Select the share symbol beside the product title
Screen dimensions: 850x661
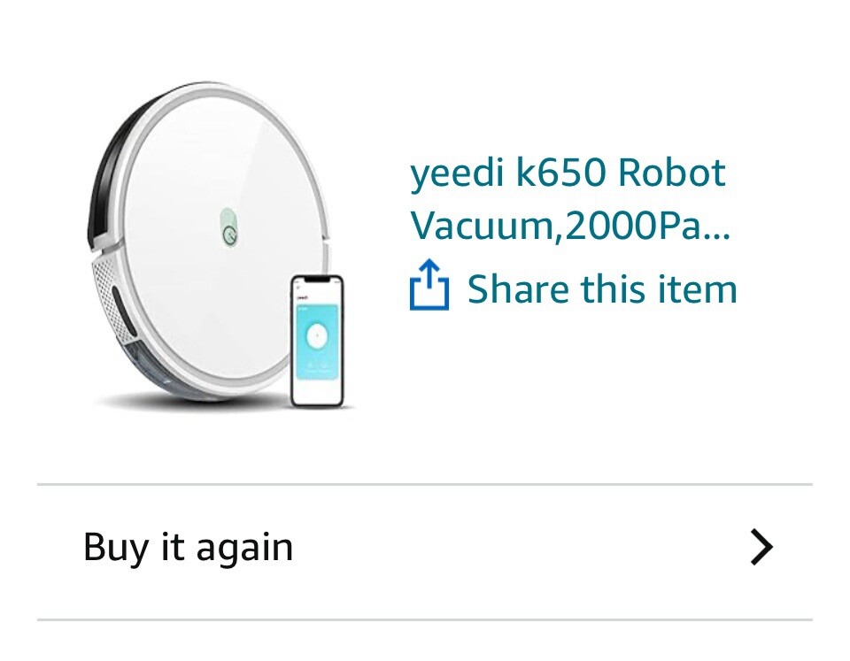click(x=431, y=286)
